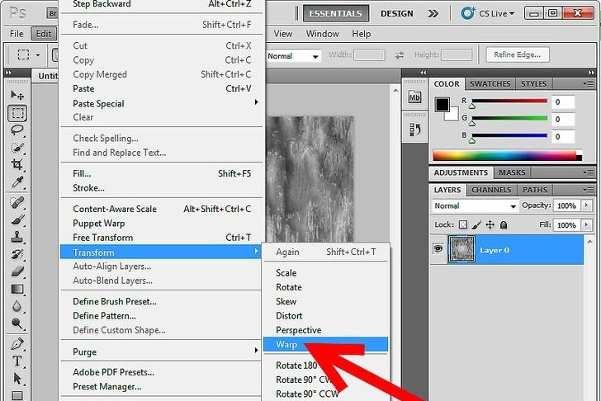Activate the Crop tool

(x=17, y=165)
